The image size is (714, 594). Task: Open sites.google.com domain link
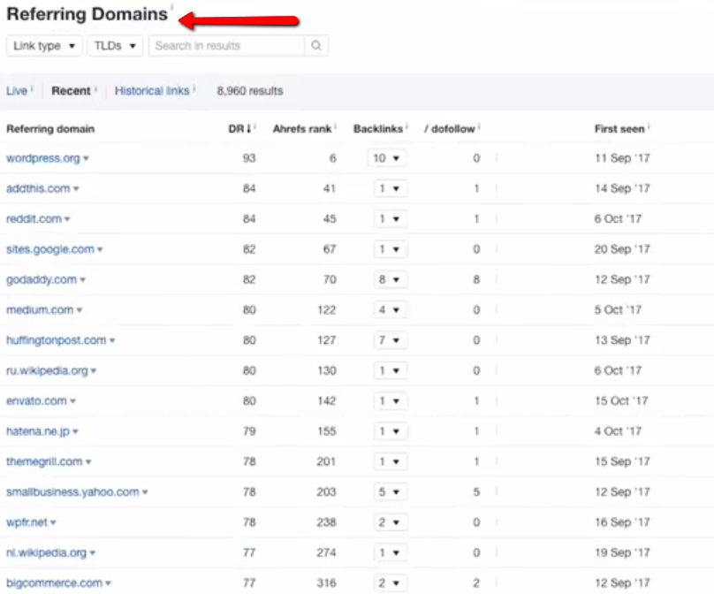point(50,249)
